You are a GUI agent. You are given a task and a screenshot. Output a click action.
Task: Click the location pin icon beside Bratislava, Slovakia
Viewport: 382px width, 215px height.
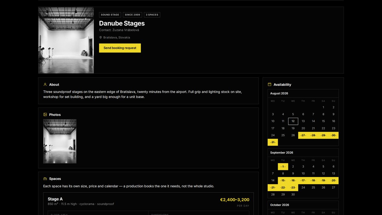tap(100, 37)
